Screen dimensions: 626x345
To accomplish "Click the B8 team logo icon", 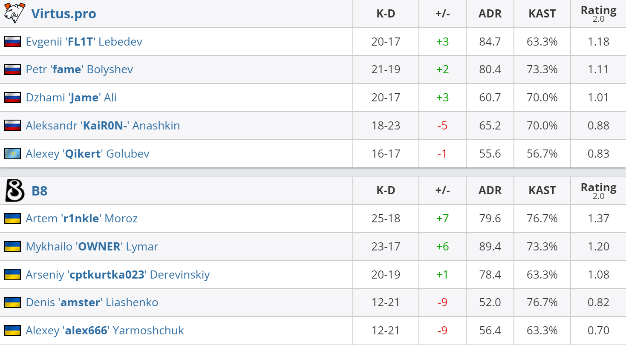I will coord(14,190).
